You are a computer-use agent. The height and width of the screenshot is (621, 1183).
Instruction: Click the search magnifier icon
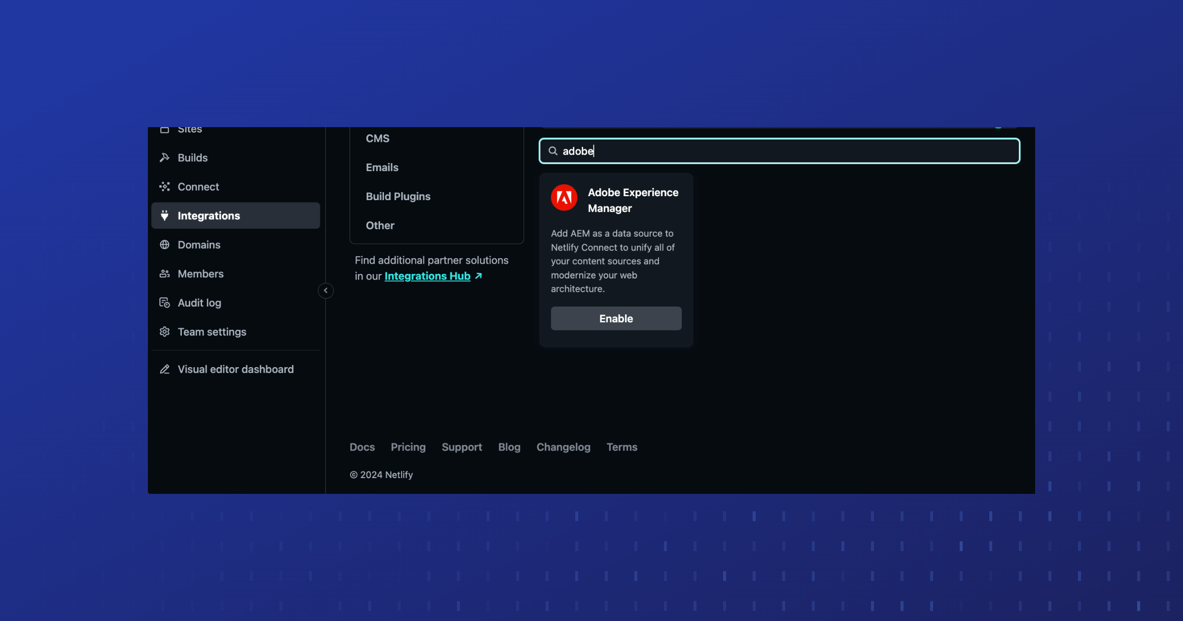[x=553, y=151]
